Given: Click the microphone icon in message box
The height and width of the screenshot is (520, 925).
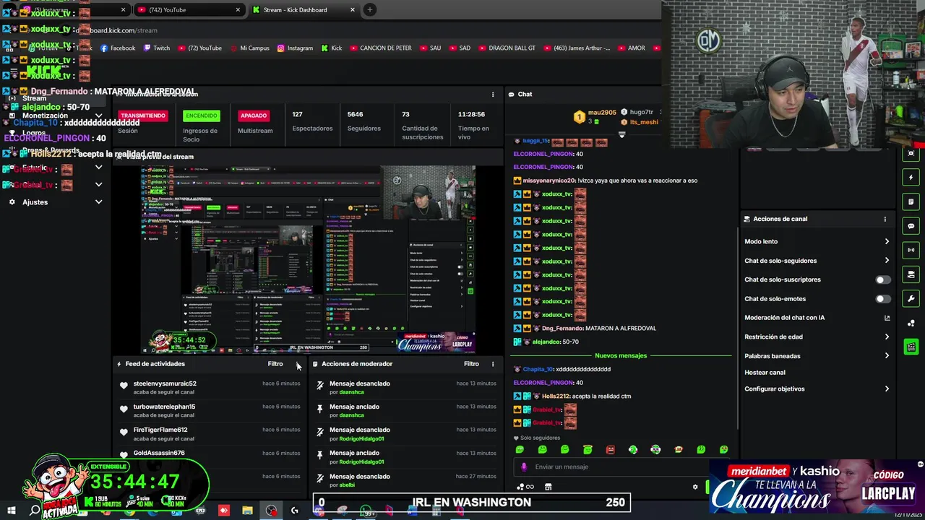Looking at the screenshot, I should point(524,467).
